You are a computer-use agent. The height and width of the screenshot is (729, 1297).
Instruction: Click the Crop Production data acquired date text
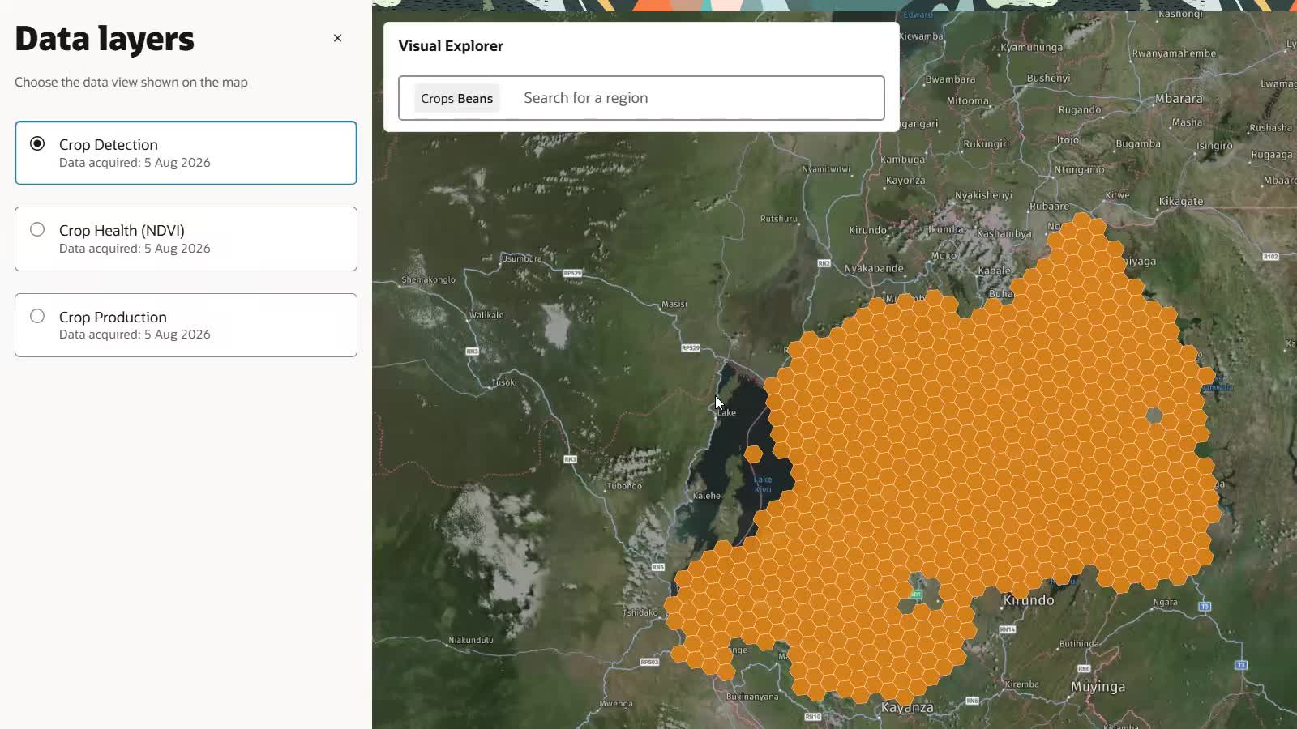click(x=135, y=335)
